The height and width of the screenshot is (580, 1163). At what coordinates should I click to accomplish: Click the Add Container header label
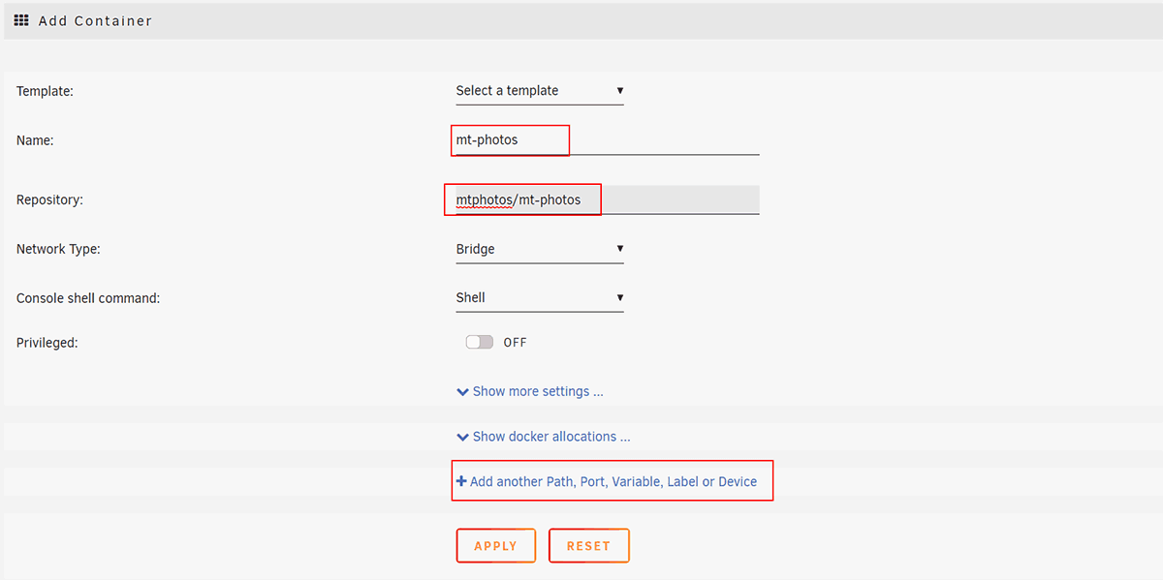[94, 19]
